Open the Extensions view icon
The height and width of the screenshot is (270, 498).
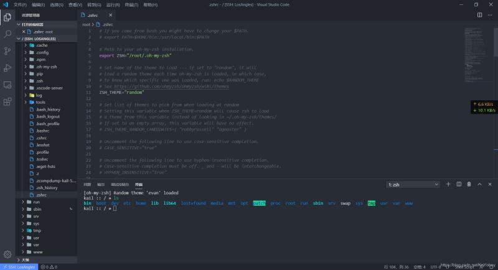pyautogui.click(x=7, y=101)
